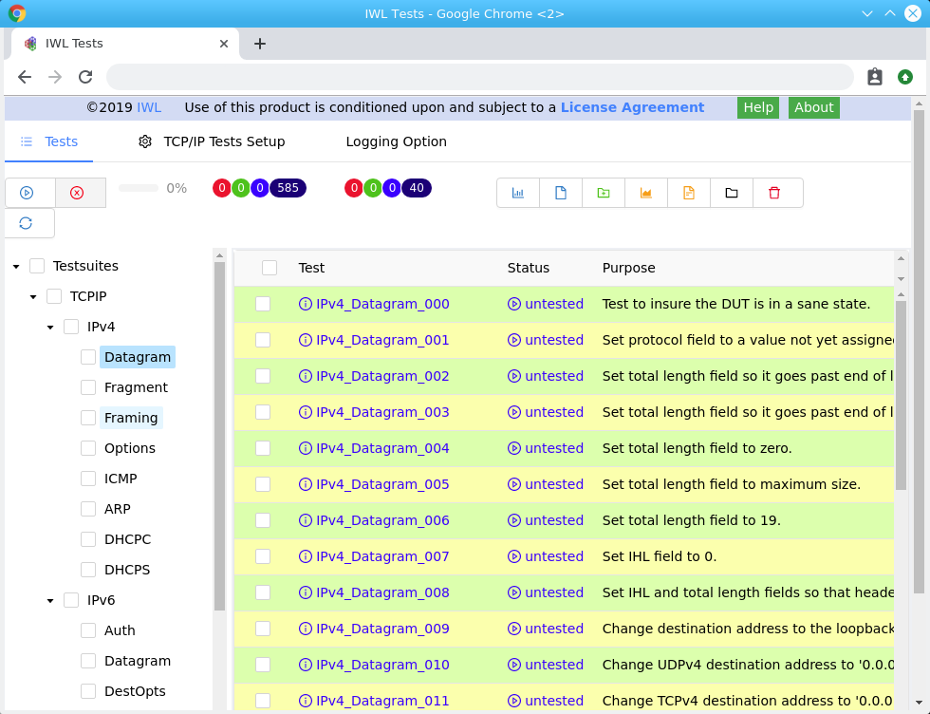Viewport: 930px width, 714px height.
Task: Click the green add-to-folder icon
Action: click(x=604, y=192)
